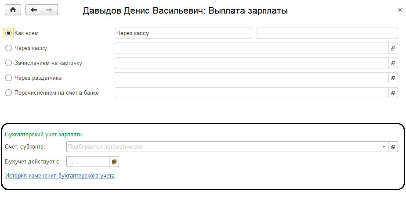Viewport: 406px width, 199px height.
Task: Select Перечислением на счет в банке option
Action: (x=8, y=93)
